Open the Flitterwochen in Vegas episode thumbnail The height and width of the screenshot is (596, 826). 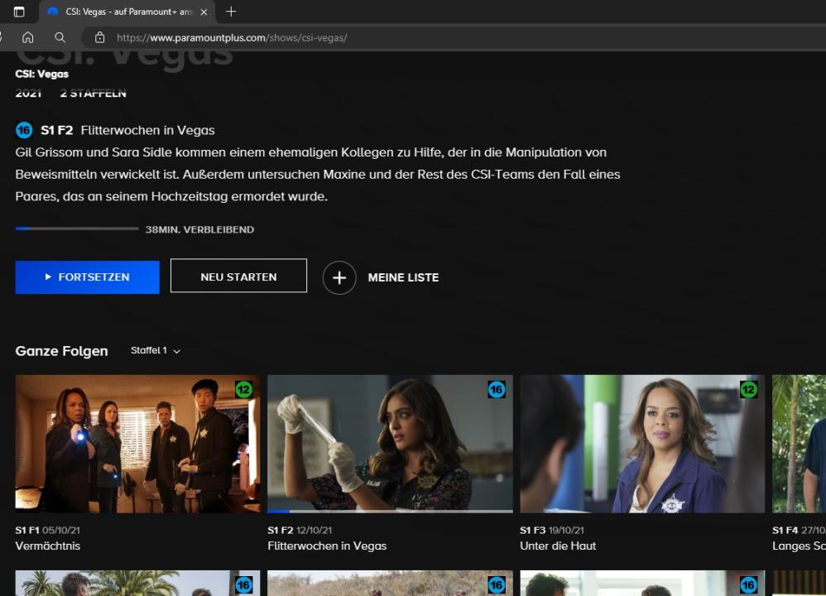(x=391, y=444)
